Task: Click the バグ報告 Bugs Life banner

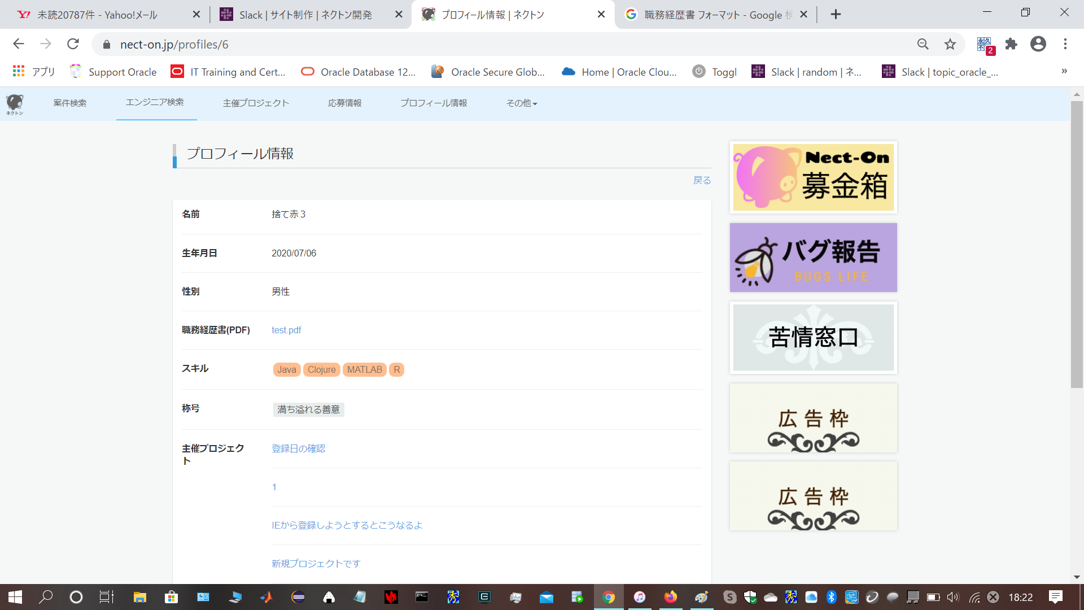Action: pos(813,258)
